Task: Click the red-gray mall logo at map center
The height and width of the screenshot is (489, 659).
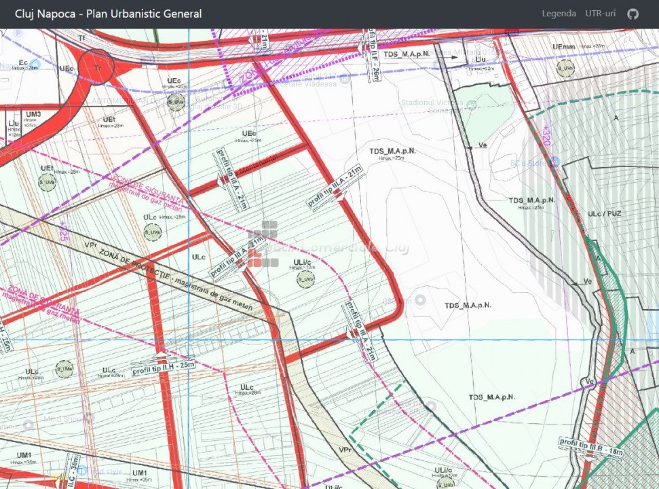Action: pyautogui.click(x=263, y=243)
